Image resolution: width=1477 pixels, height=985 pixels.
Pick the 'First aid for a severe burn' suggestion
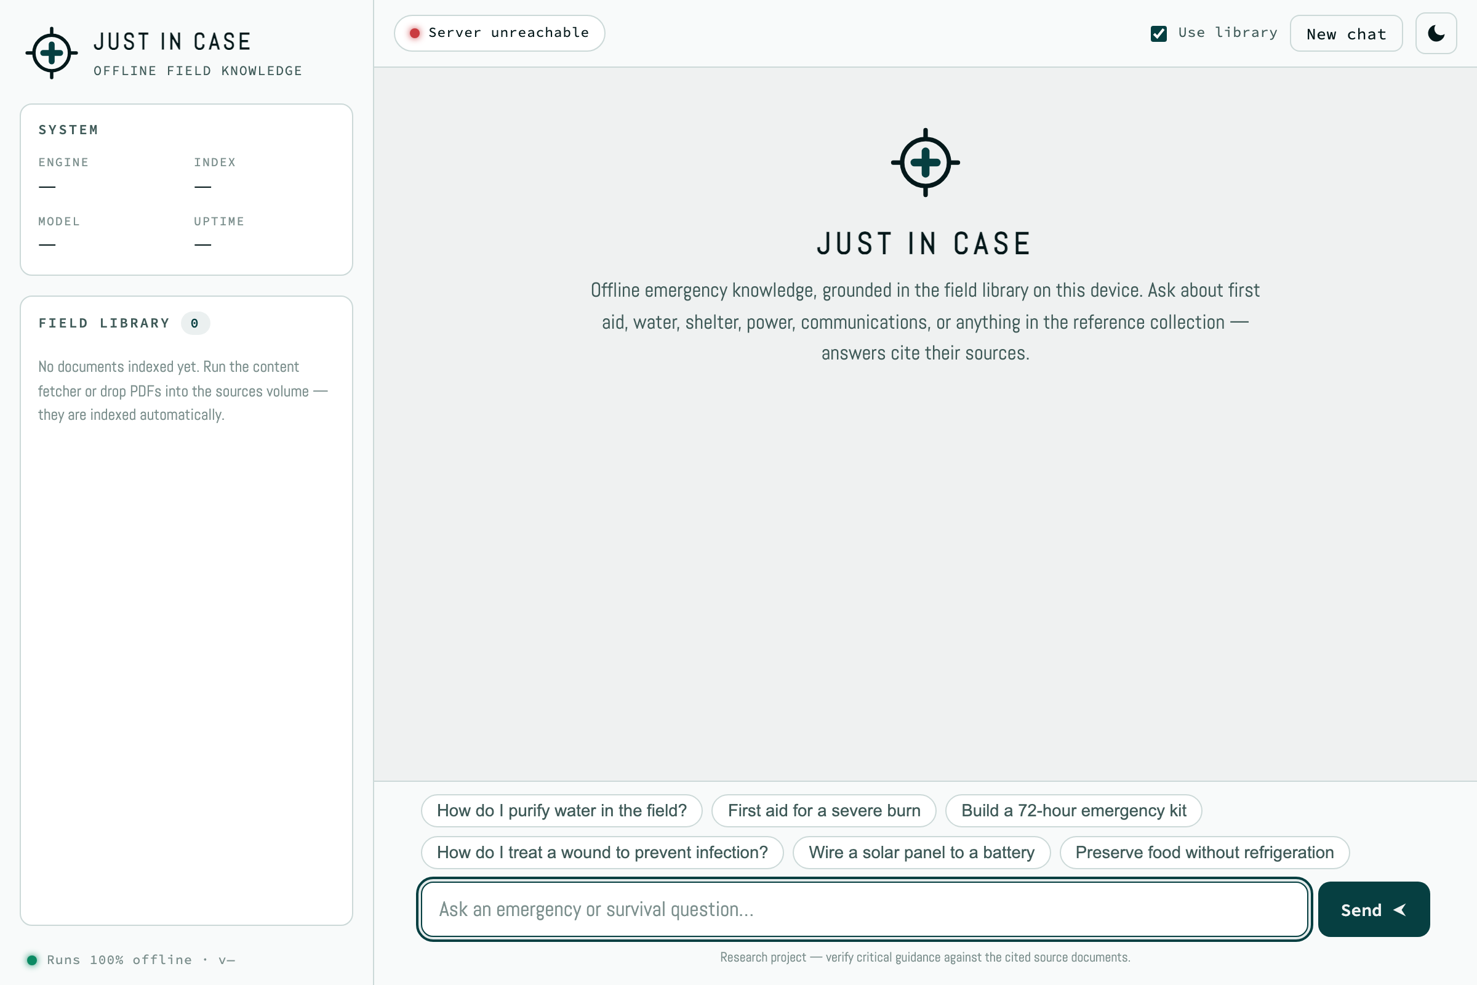coord(823,810)
